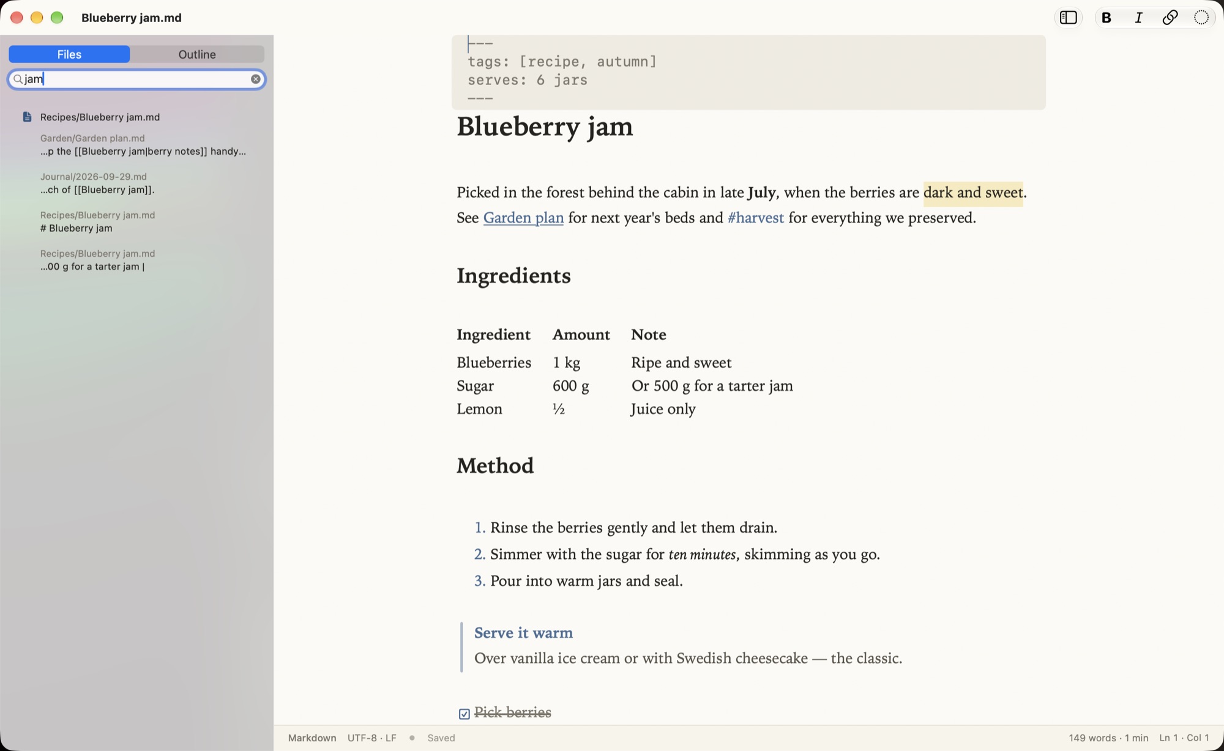This screenshot has height=751, width=1224.
Task: Select the '...00 g for a tarter jam' match
Action: (x=97, y=261)
